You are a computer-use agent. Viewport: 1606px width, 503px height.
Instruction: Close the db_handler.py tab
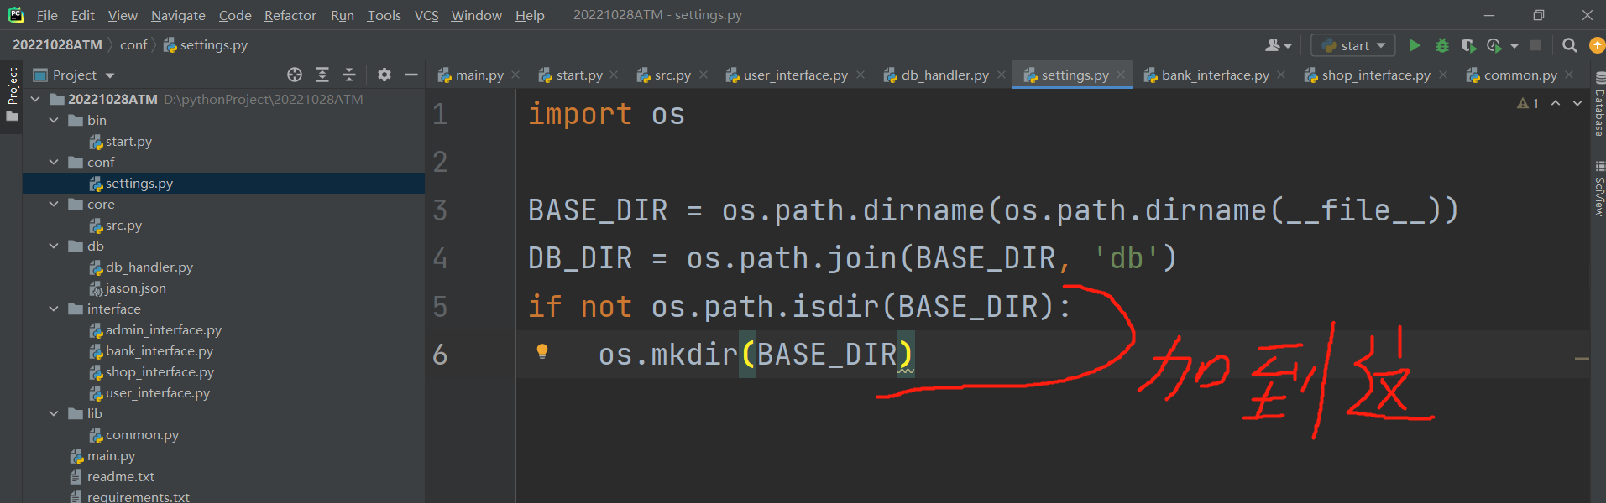(1002, 75)
